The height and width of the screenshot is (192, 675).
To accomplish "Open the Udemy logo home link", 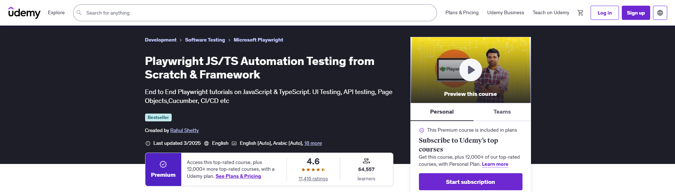I will [24, 13].
